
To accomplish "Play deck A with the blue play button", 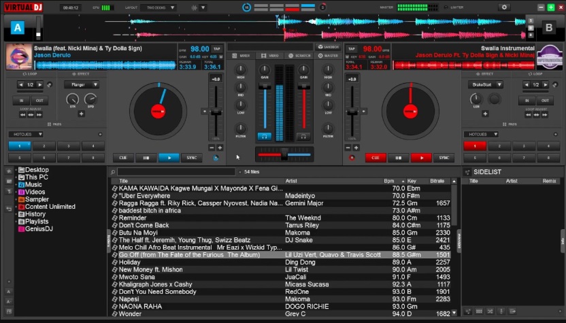I will point(169,158).
